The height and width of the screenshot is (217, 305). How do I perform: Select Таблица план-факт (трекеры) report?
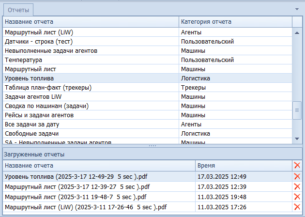tap(90, 87)
